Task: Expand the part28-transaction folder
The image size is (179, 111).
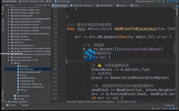Action: 9,57
